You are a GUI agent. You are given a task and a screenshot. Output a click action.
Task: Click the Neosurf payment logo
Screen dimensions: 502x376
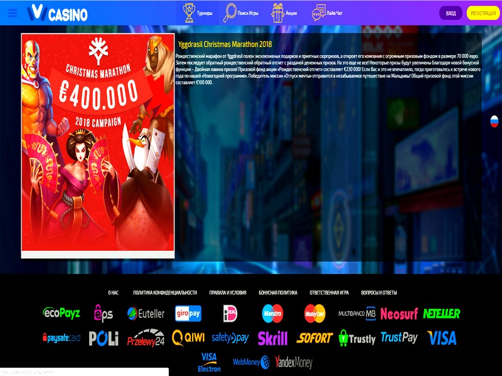399,314
